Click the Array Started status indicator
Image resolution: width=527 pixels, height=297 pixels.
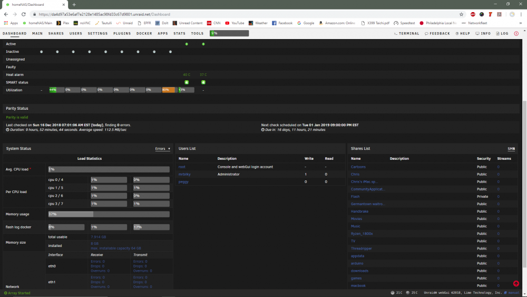[x=17, y=293]
